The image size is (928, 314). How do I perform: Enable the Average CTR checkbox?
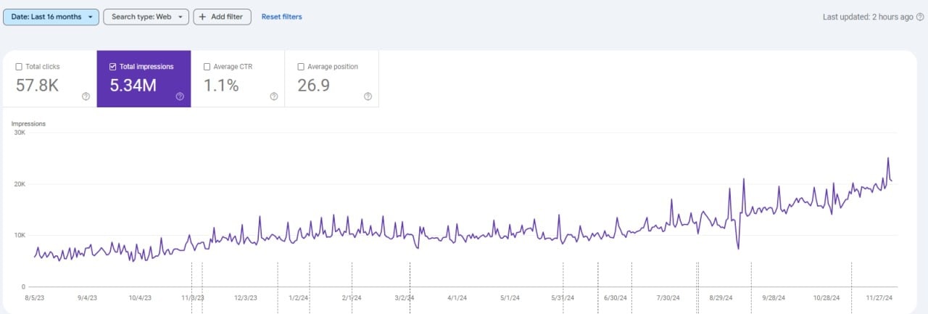(x=207, y=67)
